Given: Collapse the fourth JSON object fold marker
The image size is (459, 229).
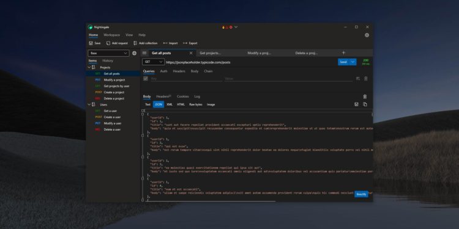Looking at the screenshot, I should 143,178.
